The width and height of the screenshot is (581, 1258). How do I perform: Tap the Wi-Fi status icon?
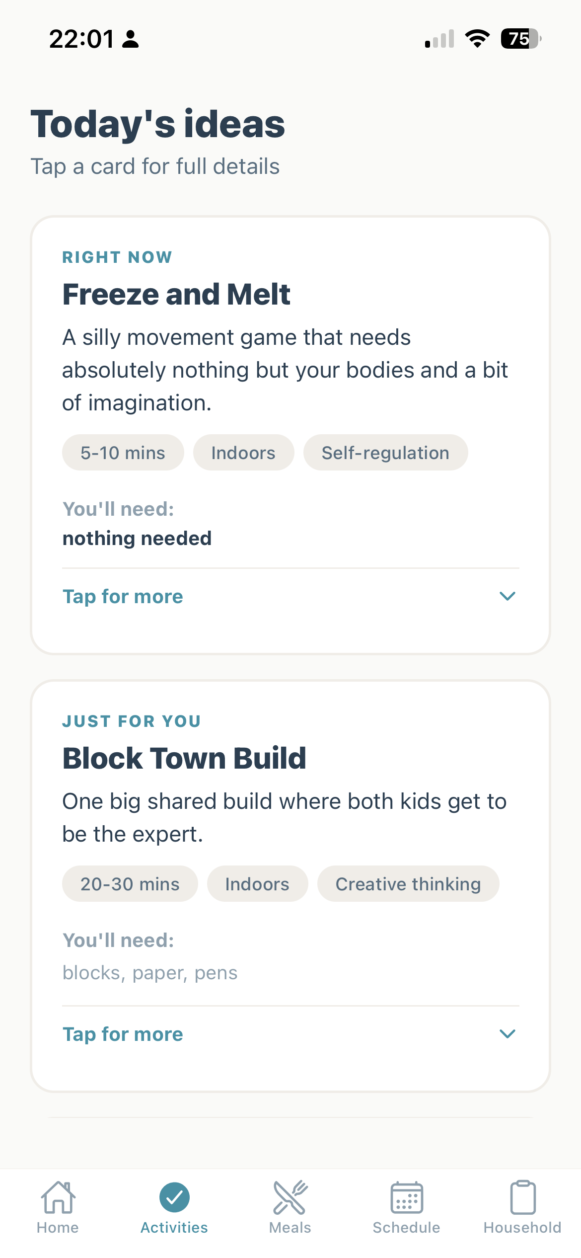477,39
